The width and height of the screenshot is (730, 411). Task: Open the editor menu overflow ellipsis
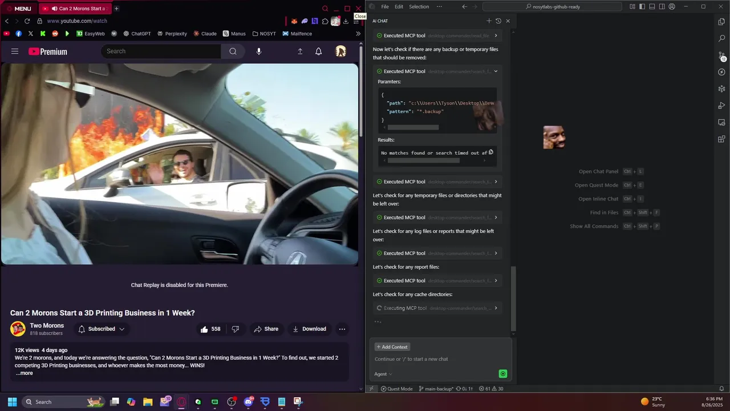[x=439, y=7]
